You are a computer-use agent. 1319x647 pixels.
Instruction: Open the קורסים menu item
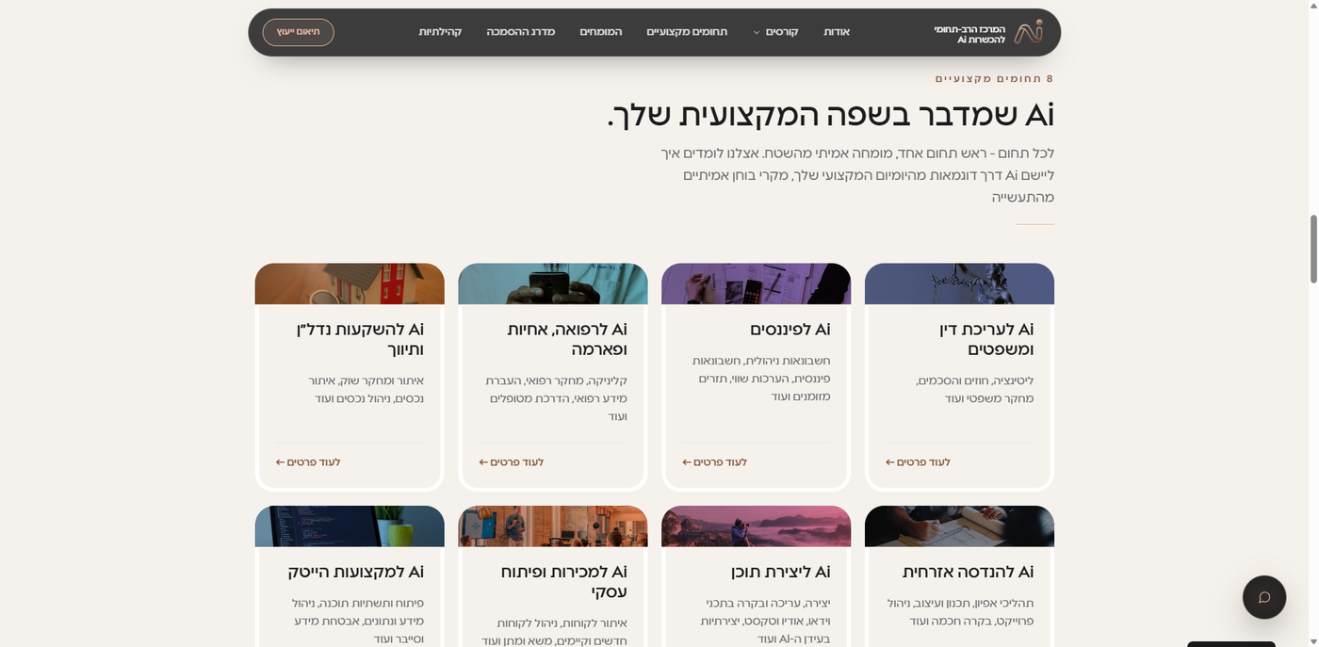782,32
